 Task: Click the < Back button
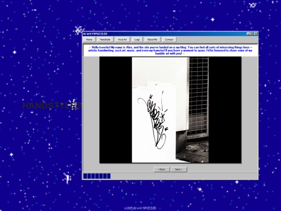click(162, 169)
